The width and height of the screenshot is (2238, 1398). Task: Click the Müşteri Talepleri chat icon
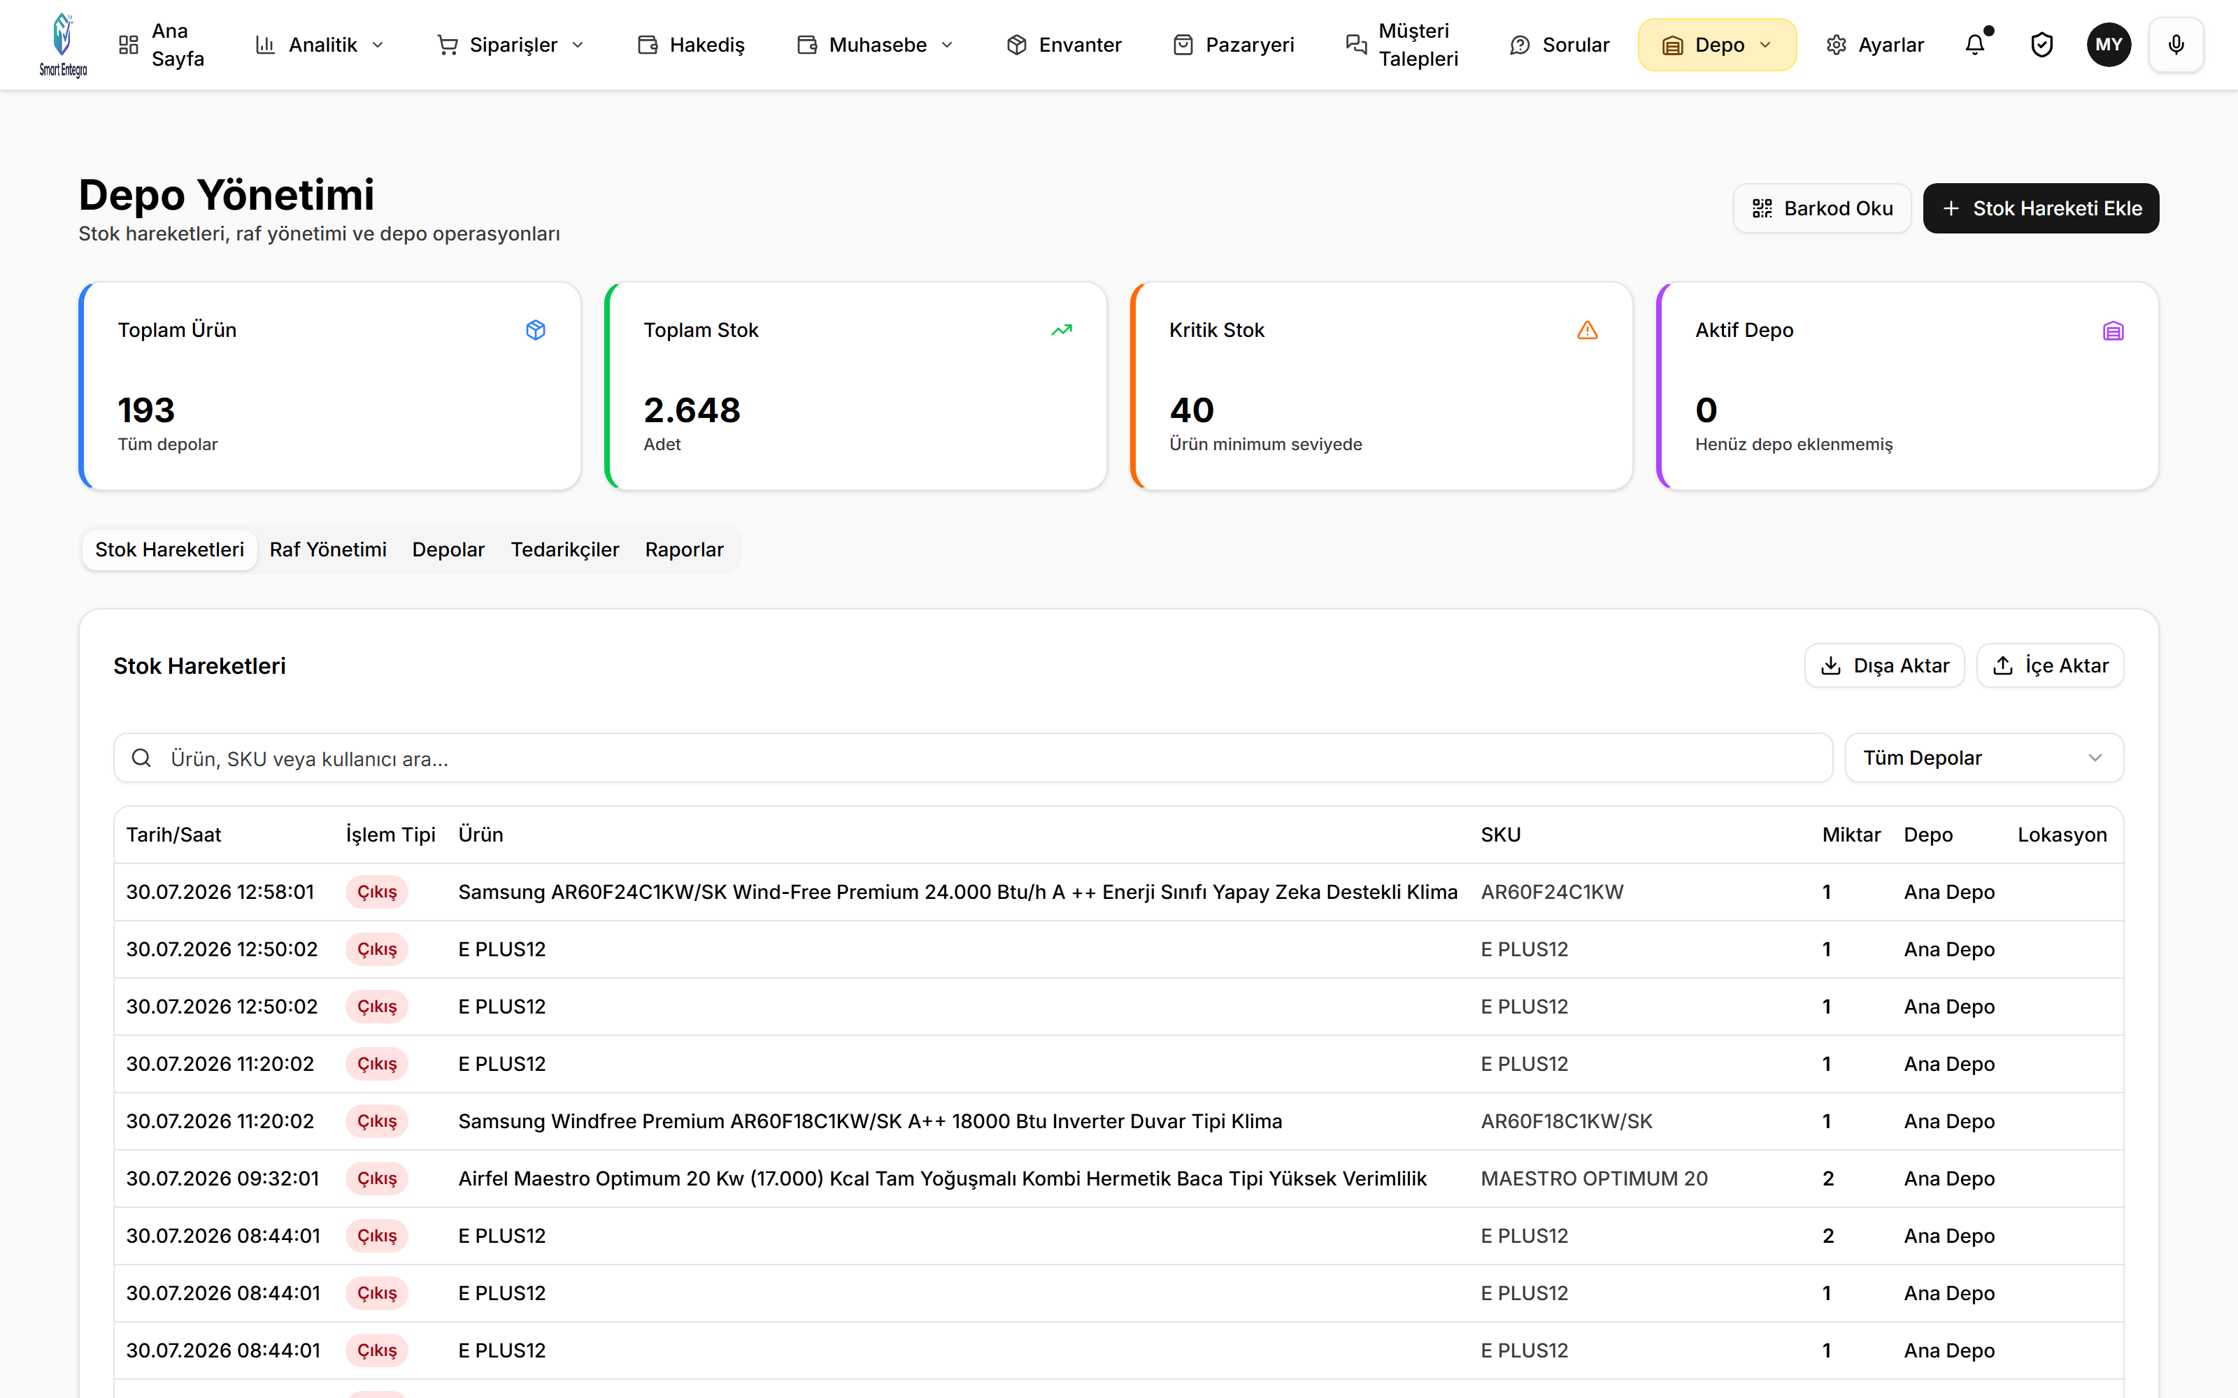(x=1356, y=44)
